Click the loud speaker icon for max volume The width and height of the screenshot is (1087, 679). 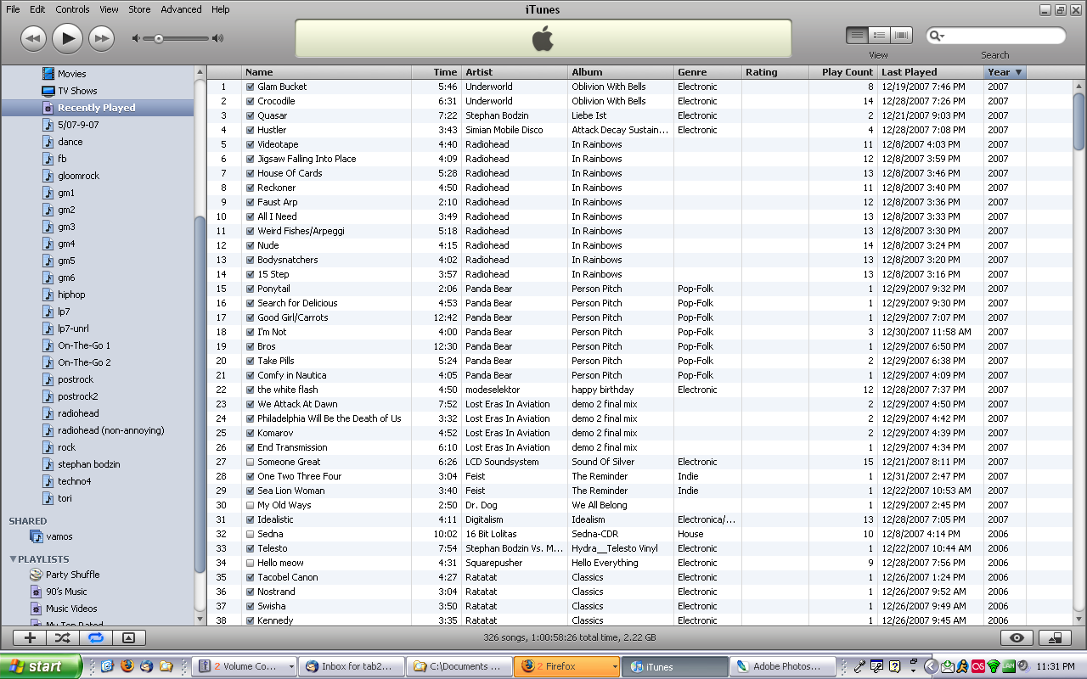218,38
